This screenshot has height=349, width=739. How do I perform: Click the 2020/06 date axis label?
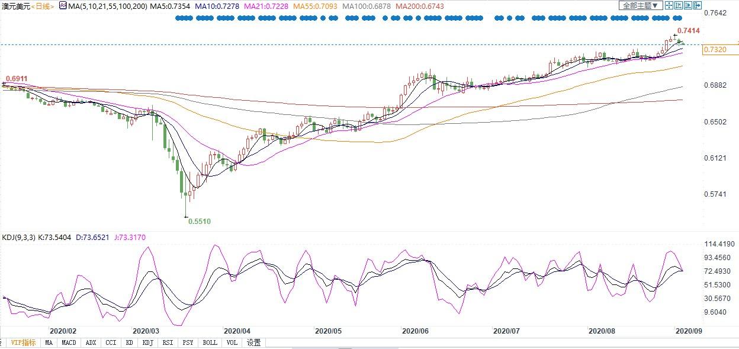[416, 331]
